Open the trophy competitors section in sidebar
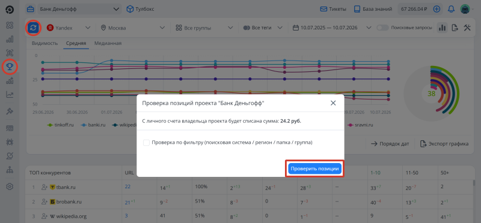 pyautogui.click(x=10, y=66)
